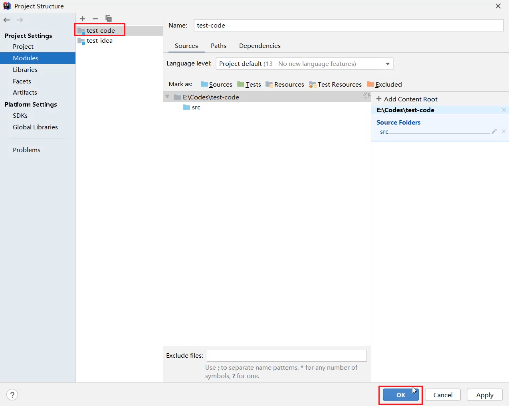Screen dimensions: 509x406
Task: Switch to the Dependencies tab
Action: (259, 46)
